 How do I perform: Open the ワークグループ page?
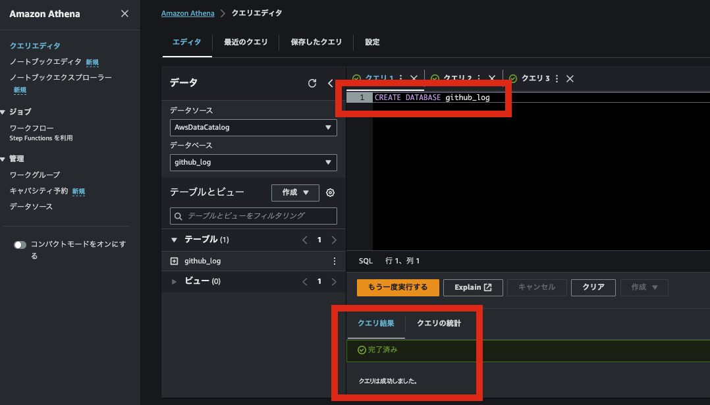pyautogui.click(x=34, y=173)
